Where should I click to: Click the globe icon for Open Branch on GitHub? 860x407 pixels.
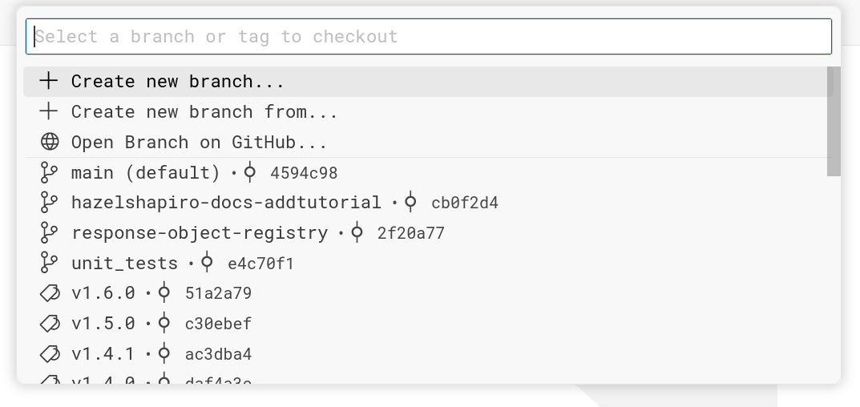point(50,142)
